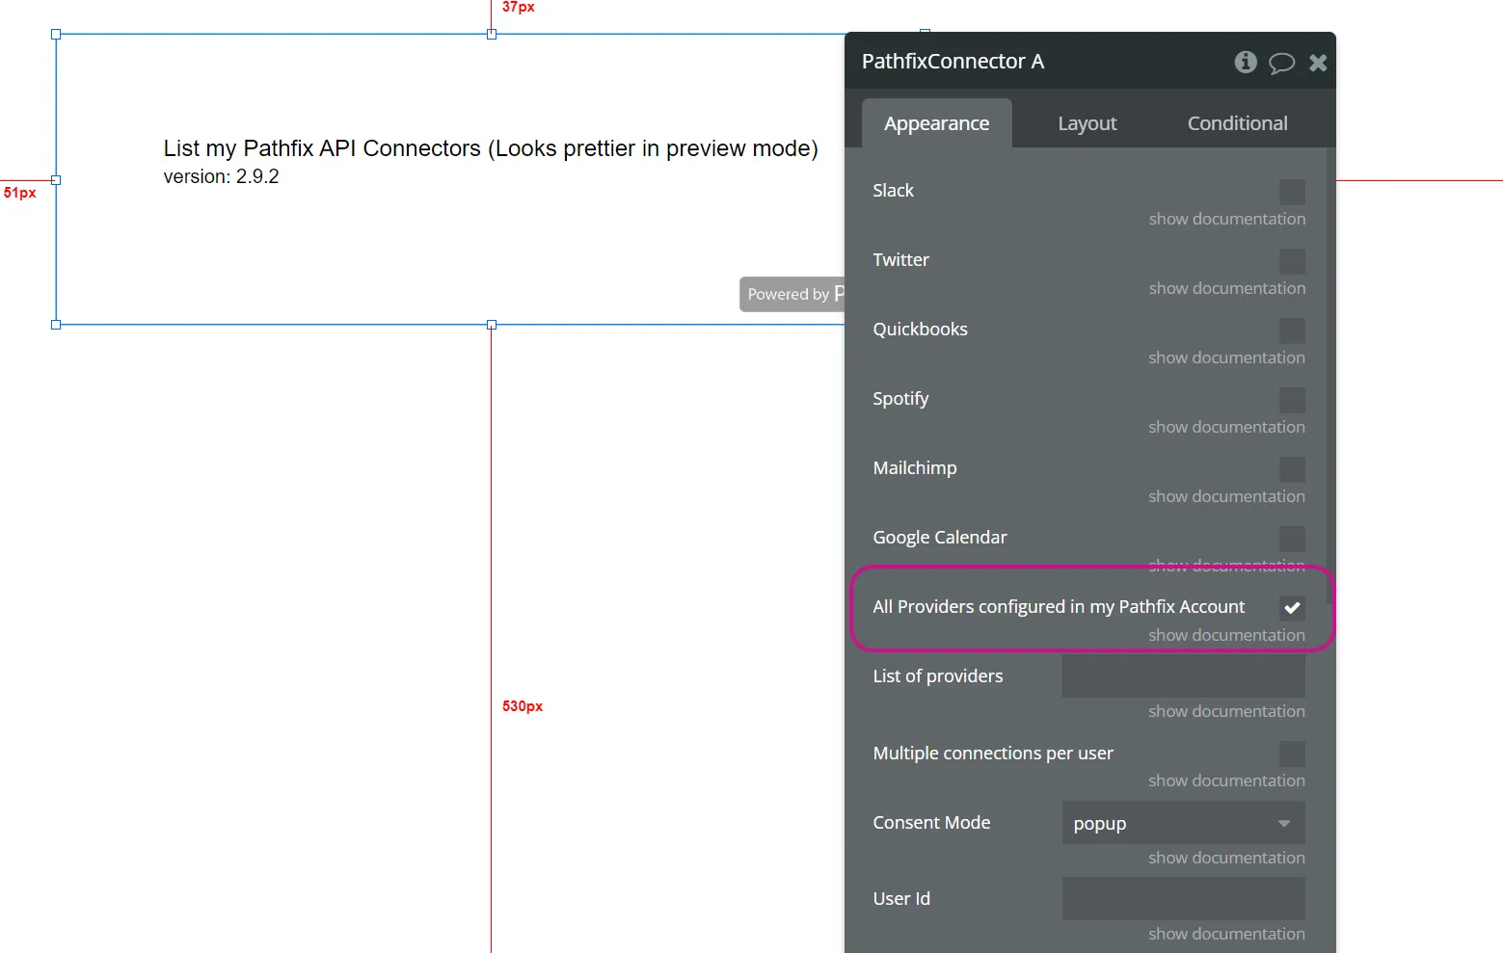Show documentation for List of providers

point(1227,711)
